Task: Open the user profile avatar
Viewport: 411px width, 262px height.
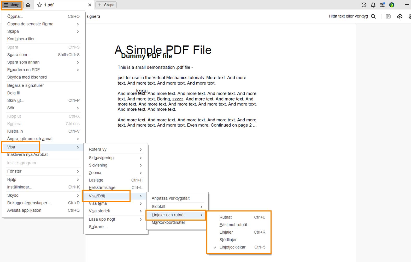Action: pyautogui.click(x=392, y=5)
